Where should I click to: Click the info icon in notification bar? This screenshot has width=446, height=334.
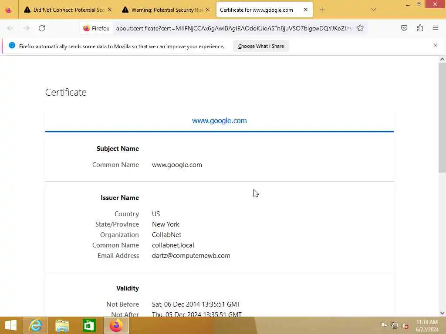click(x=12, y=45)
